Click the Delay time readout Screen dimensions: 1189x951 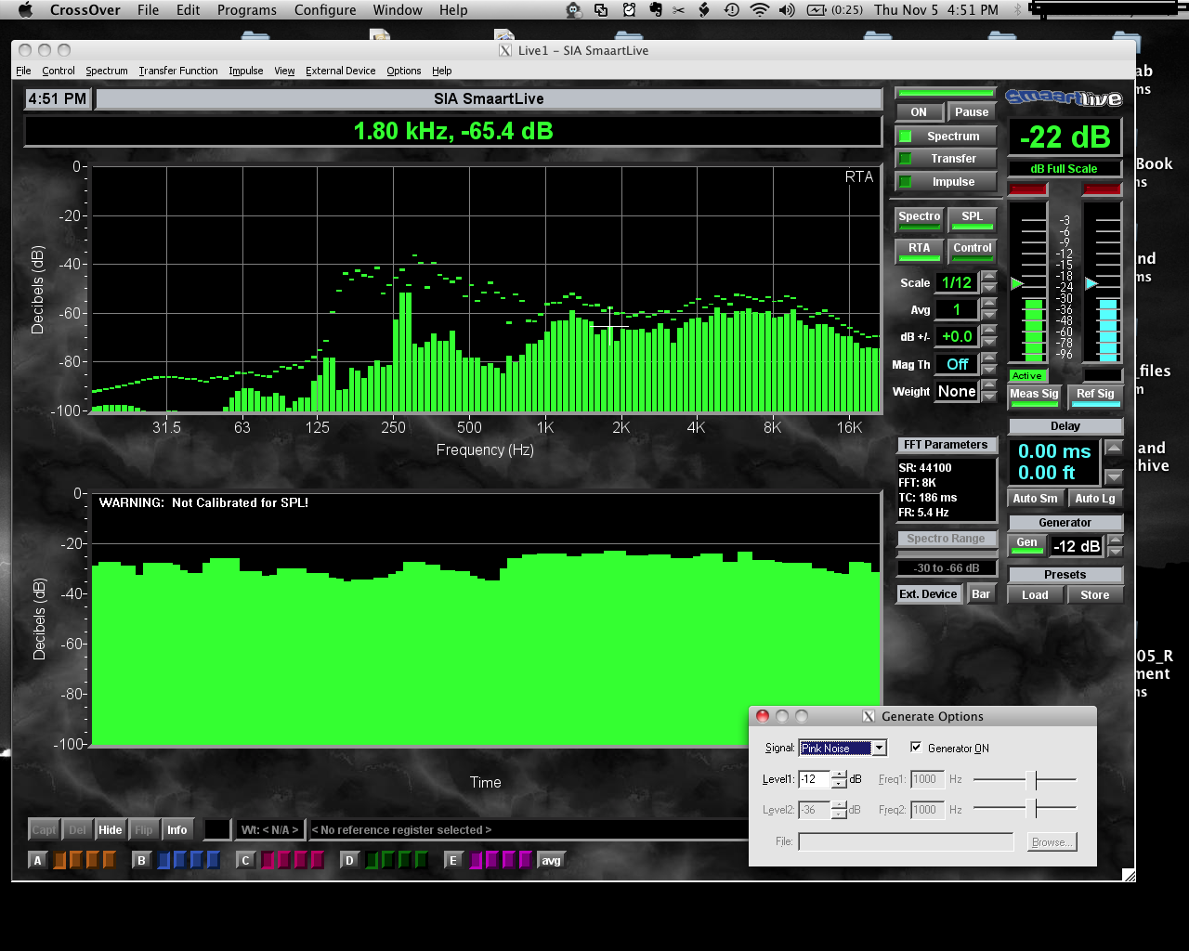(1054, 462)
